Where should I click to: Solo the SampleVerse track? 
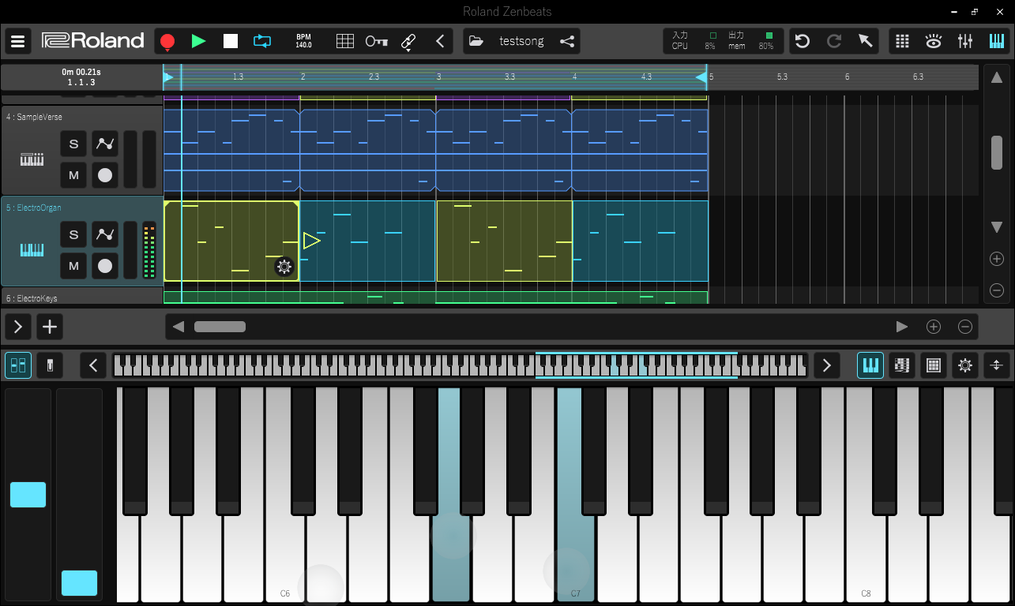[x=74, y=144]
